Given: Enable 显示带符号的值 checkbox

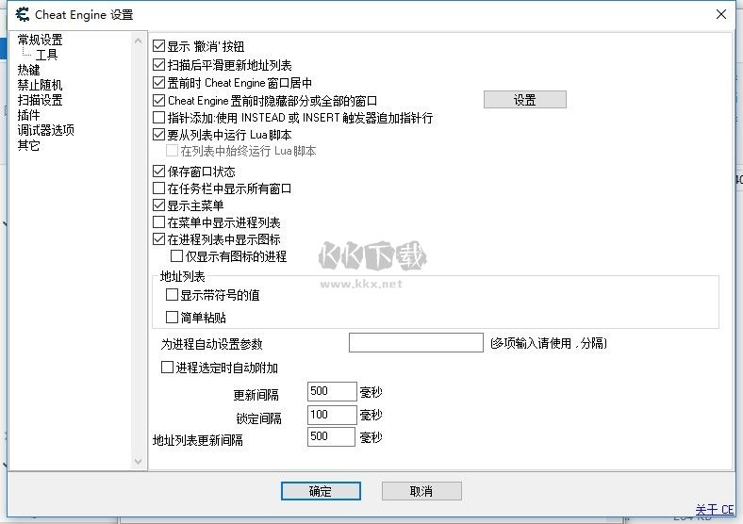Looking at the screenshot, I should point(172,295).
